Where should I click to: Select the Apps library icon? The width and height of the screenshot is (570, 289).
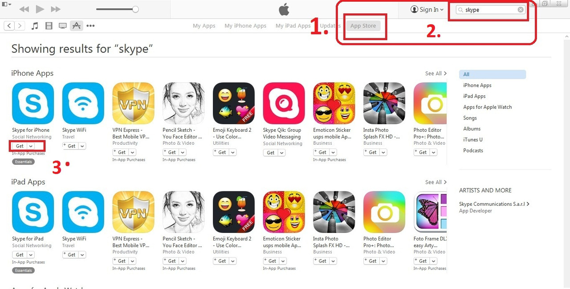77,26
